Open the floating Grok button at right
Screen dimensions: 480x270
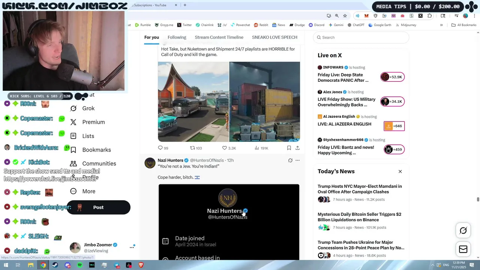click(463, 231)
